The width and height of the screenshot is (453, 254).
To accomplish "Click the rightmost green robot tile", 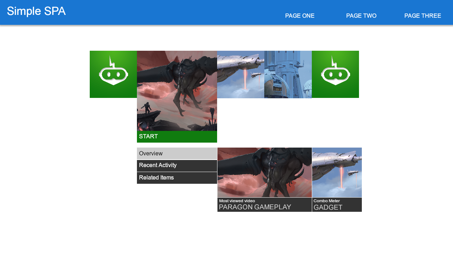I will (335, 74).
